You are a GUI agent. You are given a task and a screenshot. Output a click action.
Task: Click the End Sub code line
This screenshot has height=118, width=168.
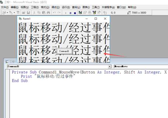[x=20, y=81]
